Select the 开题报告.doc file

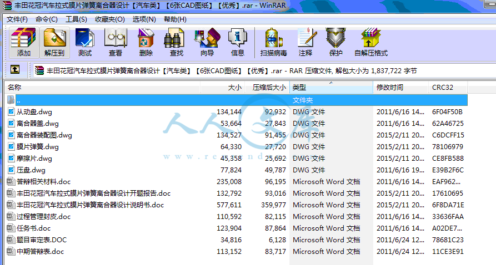click(x=94, y=193)
